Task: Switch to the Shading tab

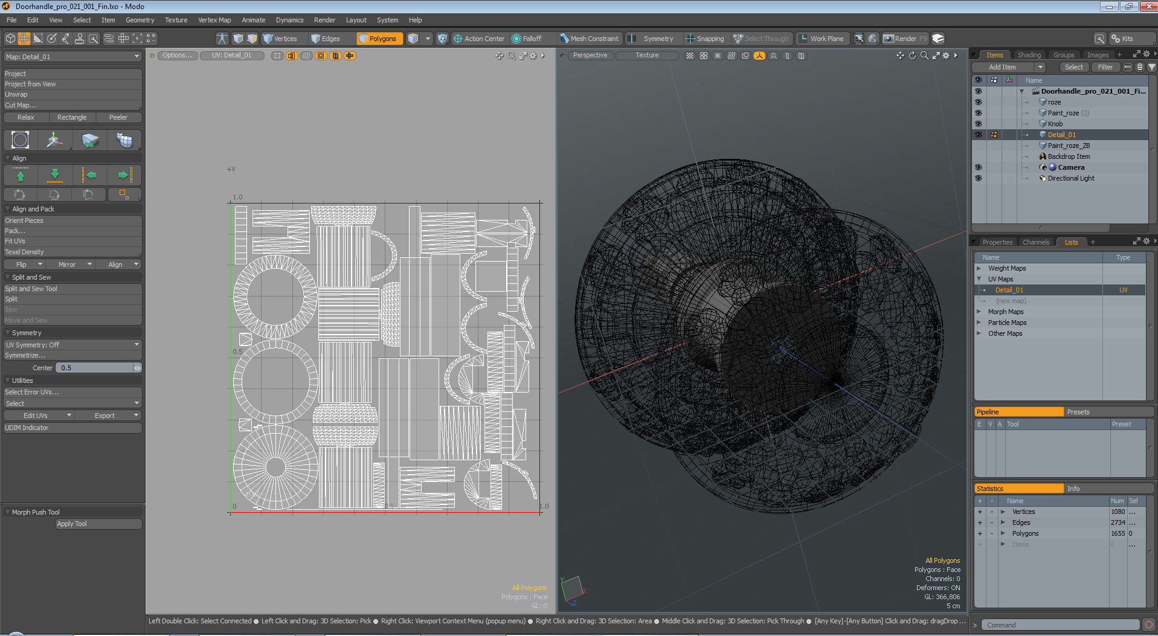Action: tap(1029, 55)
